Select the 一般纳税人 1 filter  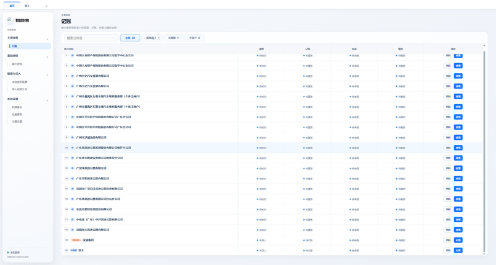click(152, 38)
